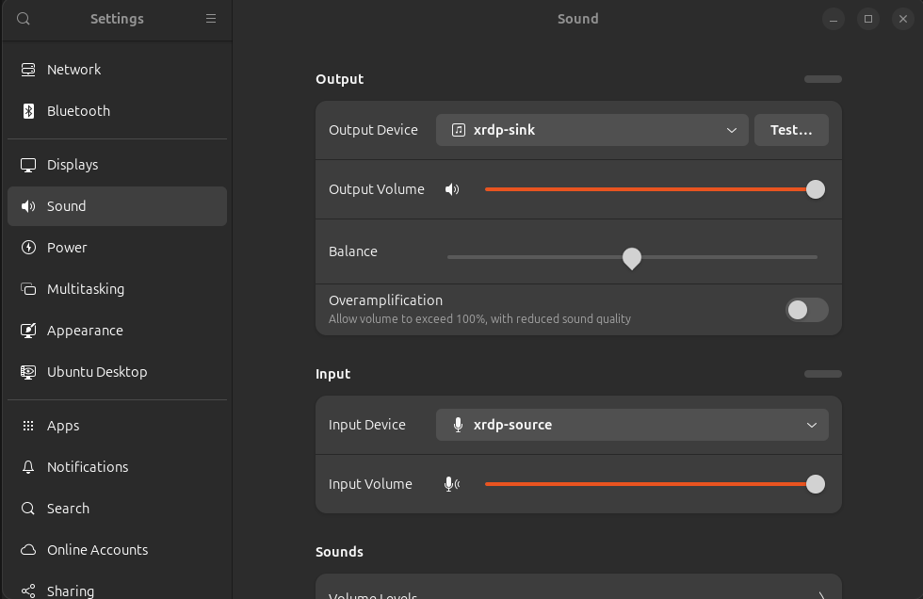The width and height of the screenshot is (923, 599).
Task: Toggle the Overamplification switch
Action: [x=807, y=310]
